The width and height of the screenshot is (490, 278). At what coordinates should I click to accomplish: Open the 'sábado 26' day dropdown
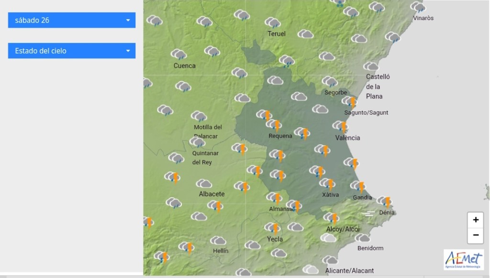[72, 20]
